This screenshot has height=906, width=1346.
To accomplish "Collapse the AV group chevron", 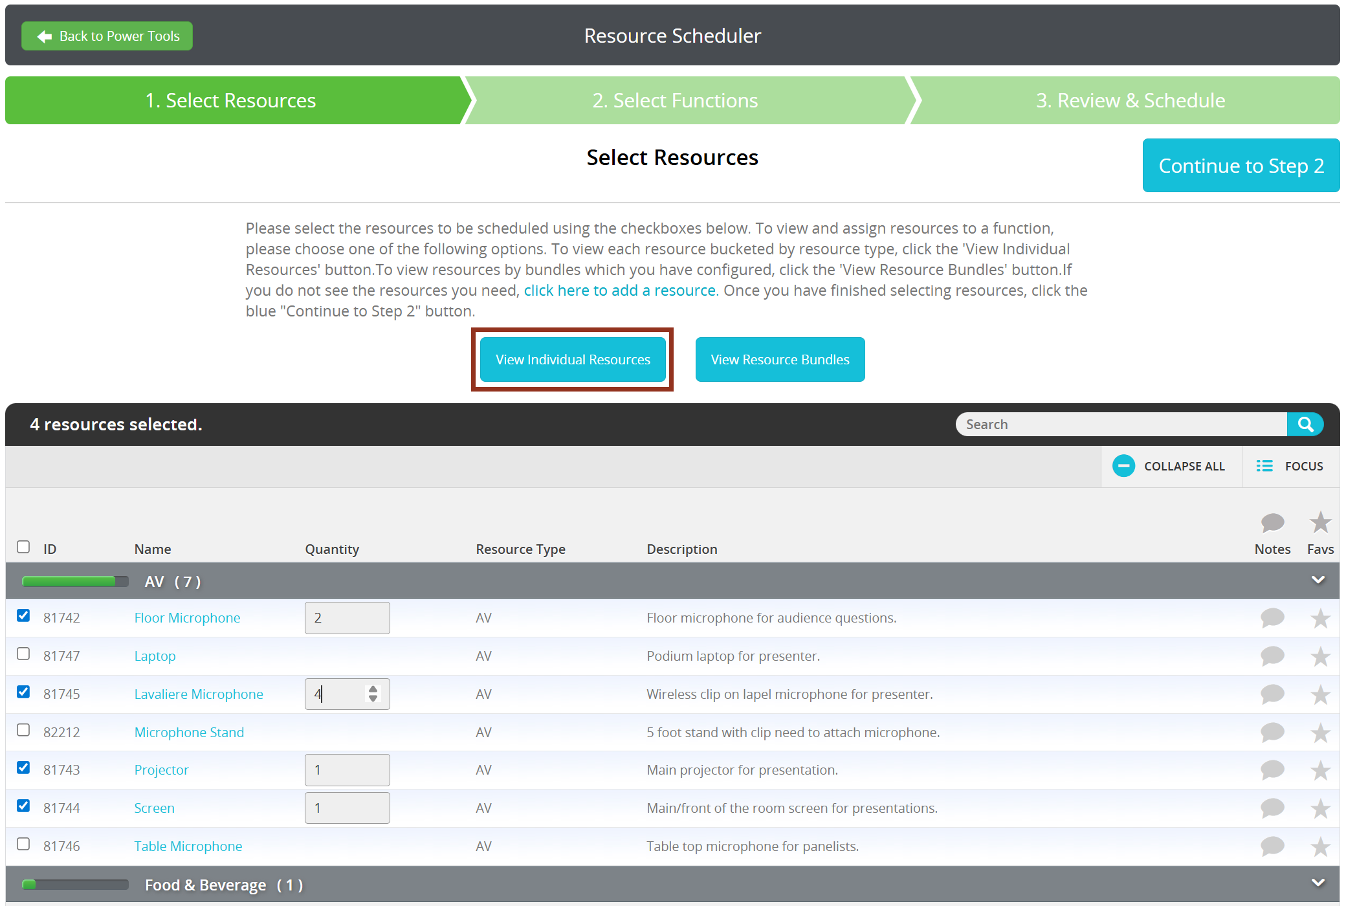I will pyautogui.click(x=1318, y=580).
